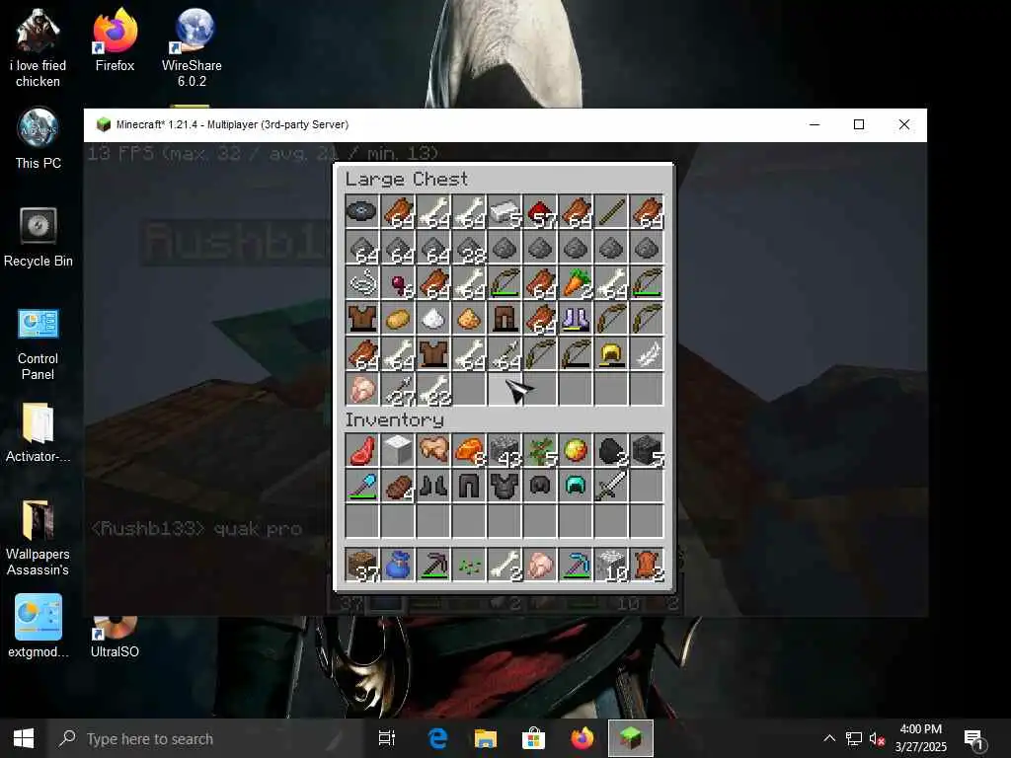Viewport: 1011px width, 758px height.
Task: Select the stick in the chest
Action: click(610, 211)
